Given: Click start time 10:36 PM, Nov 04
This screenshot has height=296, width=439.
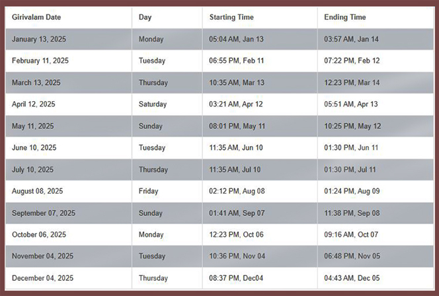Looking at the screenshot, I should (x=237, y=256).
